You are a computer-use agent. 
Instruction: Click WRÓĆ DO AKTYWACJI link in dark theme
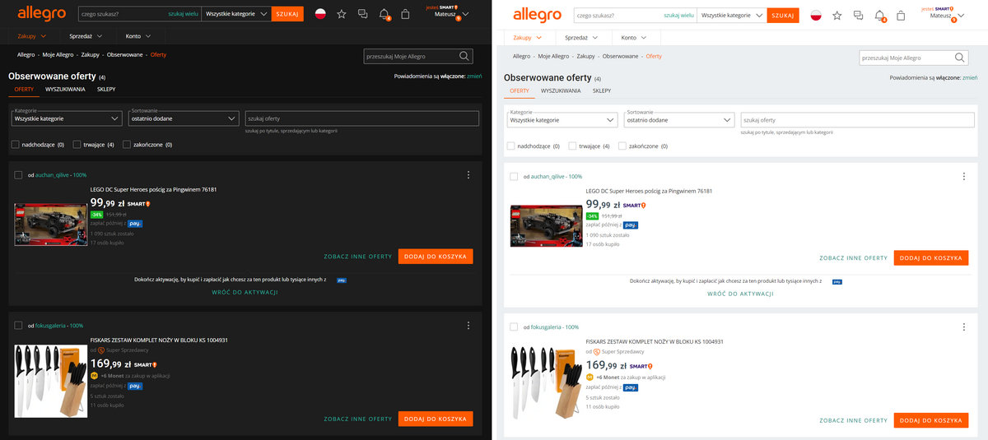tap(245, 292)
